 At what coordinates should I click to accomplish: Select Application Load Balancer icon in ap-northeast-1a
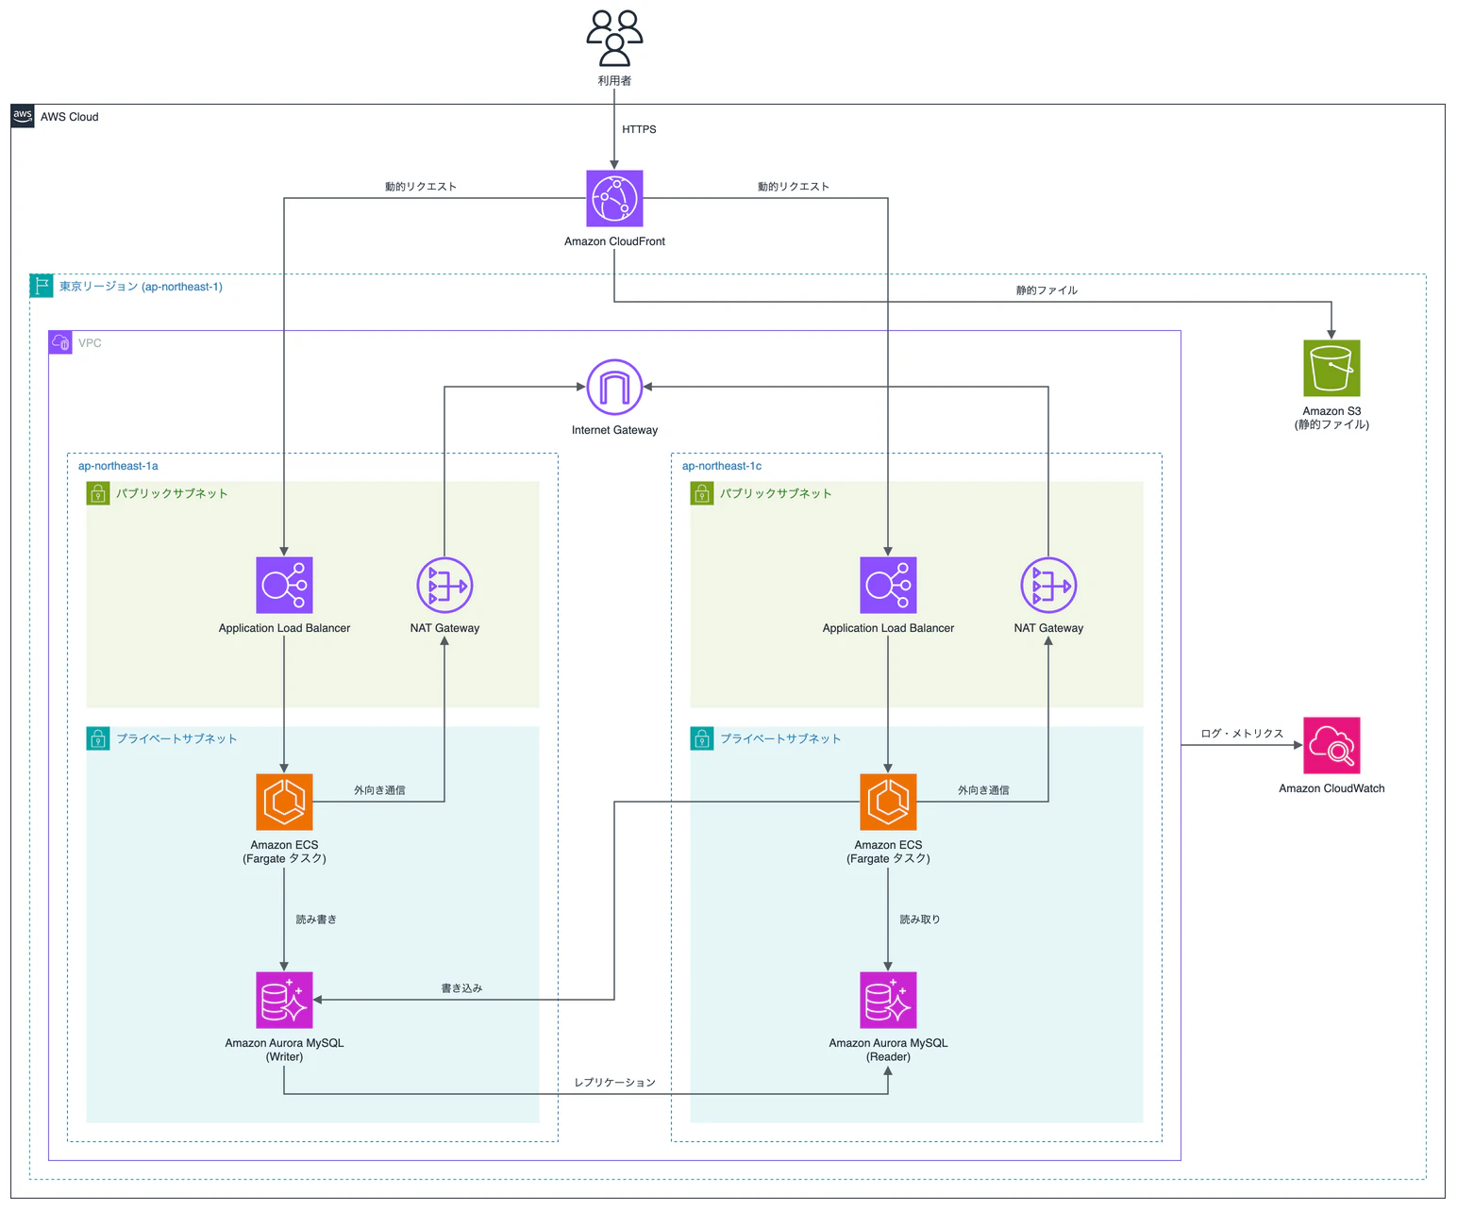click(x=284, y=585)
